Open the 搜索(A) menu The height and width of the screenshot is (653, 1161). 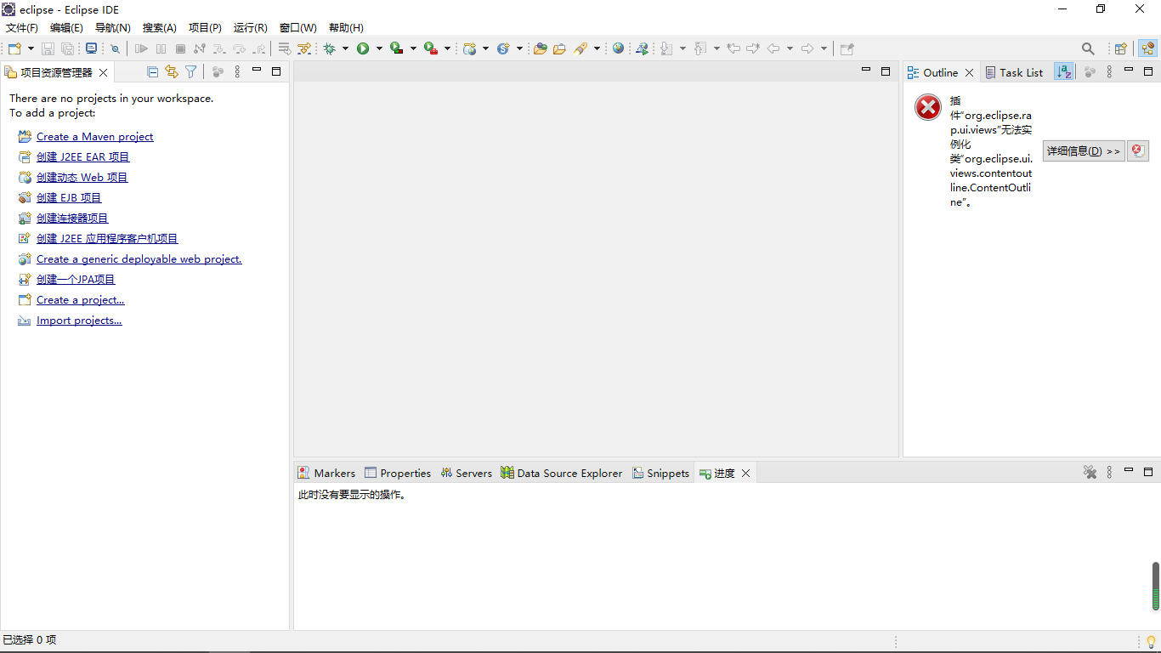[x=159, y=28]
